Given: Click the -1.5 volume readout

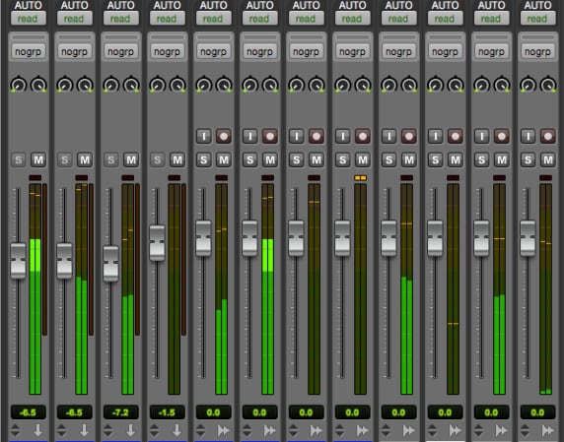Looking at the screenshot, I should pyautogui.click(x=167, y=412).
